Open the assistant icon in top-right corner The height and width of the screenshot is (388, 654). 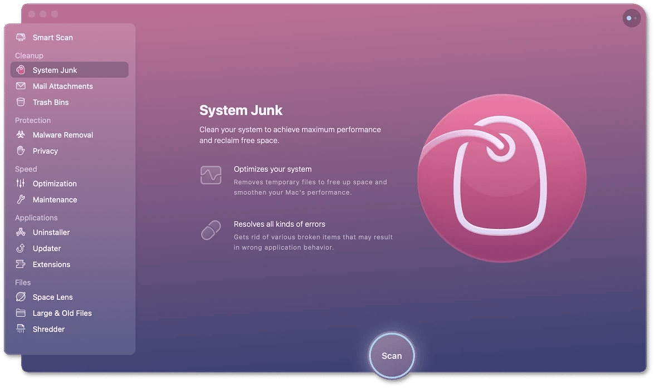(632, 18)
